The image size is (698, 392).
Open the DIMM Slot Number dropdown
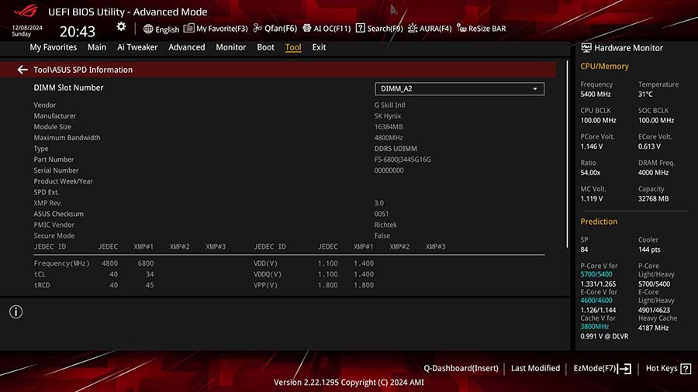tap(459, 89)
